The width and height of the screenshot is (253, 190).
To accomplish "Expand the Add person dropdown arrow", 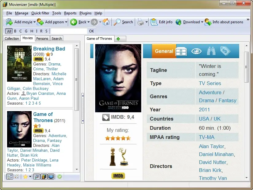I will click(66, 22).
